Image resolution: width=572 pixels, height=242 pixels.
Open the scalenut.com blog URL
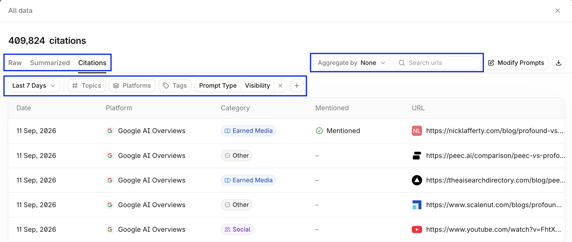[494, 205]
